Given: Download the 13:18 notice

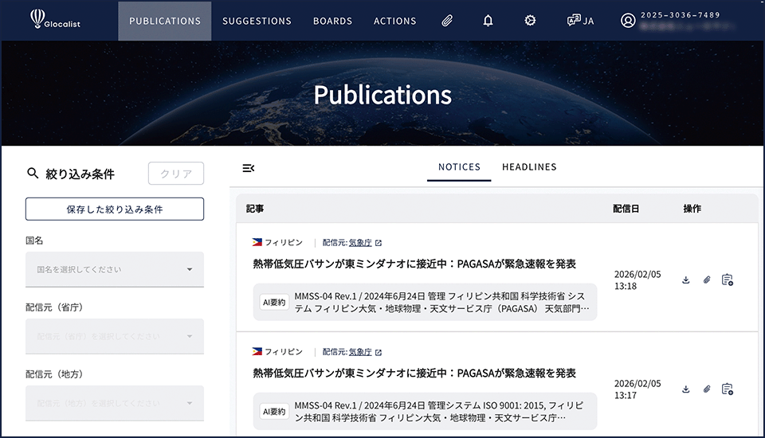Looking at the screenshot, I should [685, 280].
